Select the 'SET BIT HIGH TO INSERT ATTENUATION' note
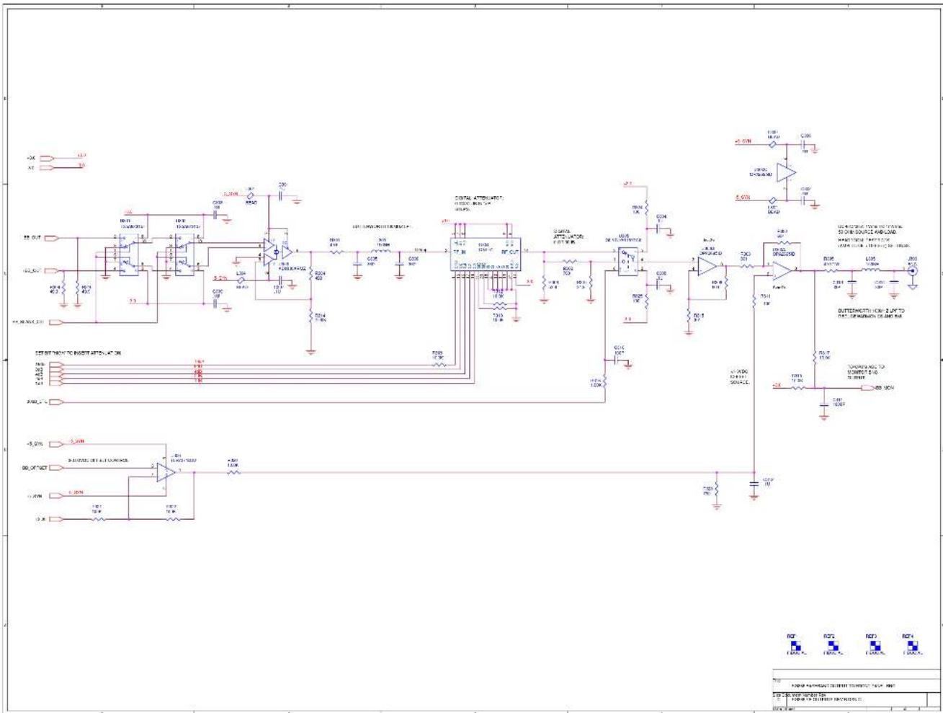This screenshot has width=943, height=713. (78, 353)
